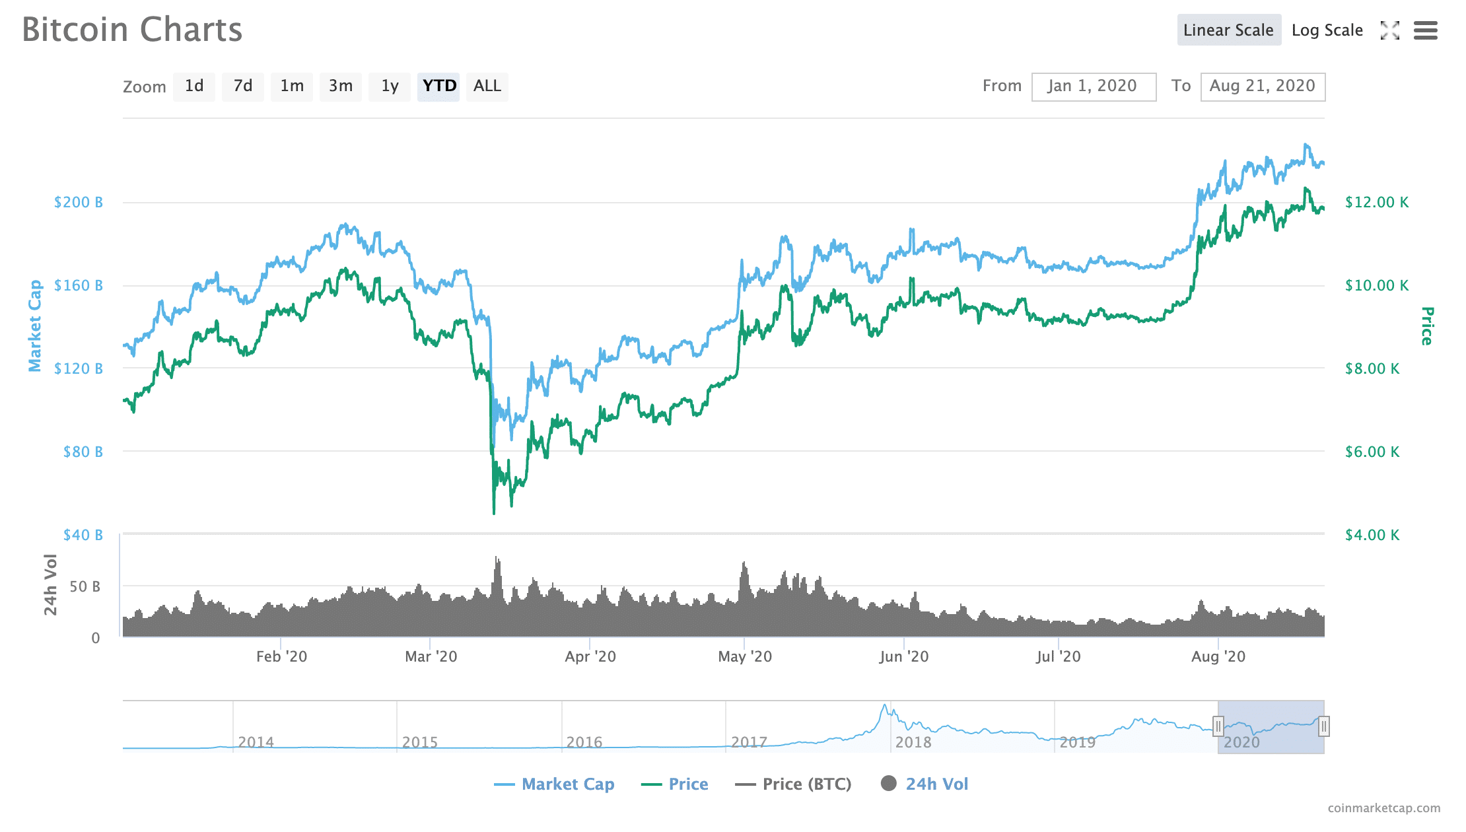
Task: Choose the 3m zoom range
Action: (x=341, y=87)
